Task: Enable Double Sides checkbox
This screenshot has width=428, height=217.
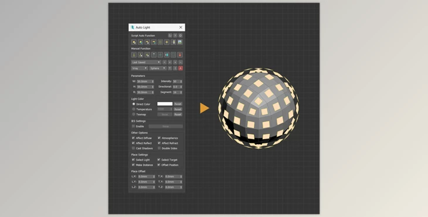Action: click(x=159, y=148)
